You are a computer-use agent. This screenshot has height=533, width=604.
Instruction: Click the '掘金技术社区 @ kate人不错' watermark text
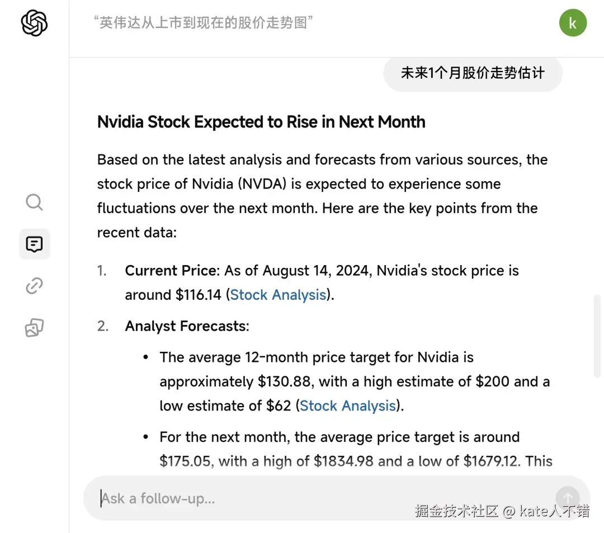(x=502, y=511)
